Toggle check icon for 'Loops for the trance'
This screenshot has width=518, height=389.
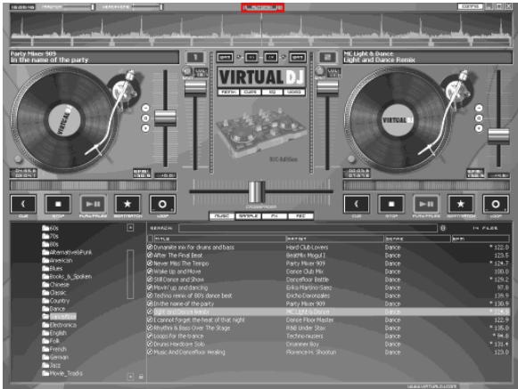tap(150, 336)
